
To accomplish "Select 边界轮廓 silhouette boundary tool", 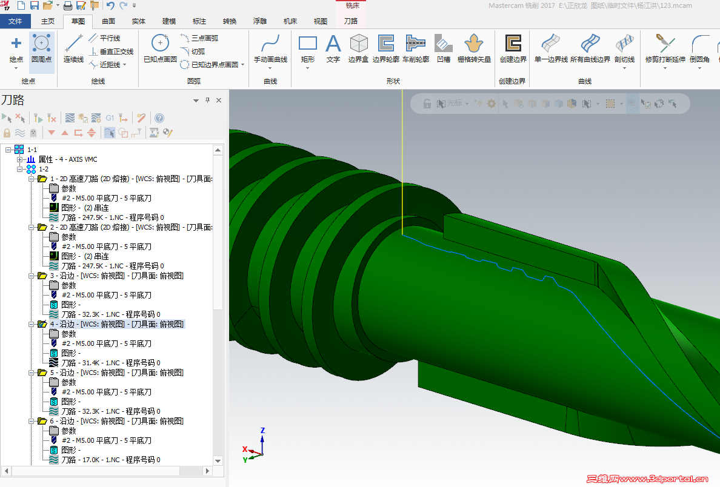I will (x=385, y=49).
